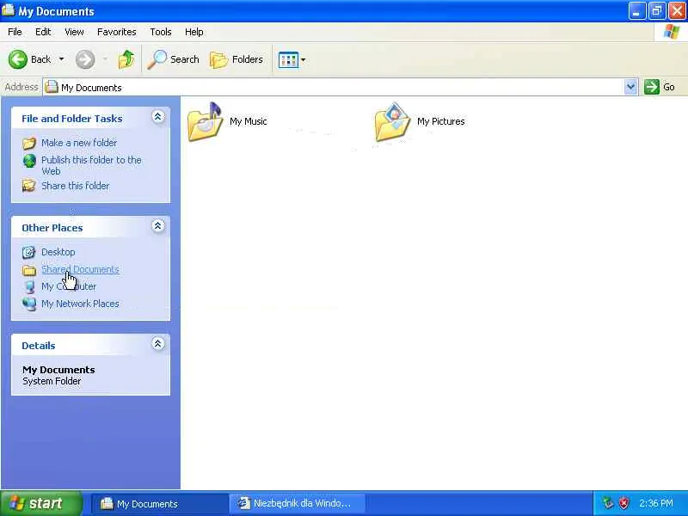This screenshot has width=688, height=516.
Task: Click the Publish to Web globe icon
Action: coord(29,161)
